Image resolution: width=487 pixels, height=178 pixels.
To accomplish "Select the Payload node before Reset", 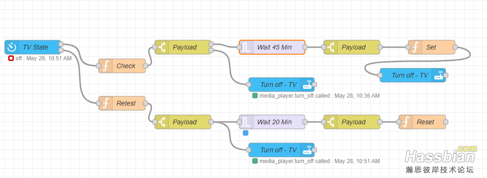I will pyautogui.click(x=352, y=122).
